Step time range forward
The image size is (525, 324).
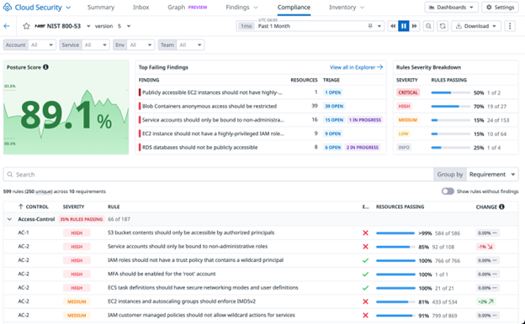(415, 26)
